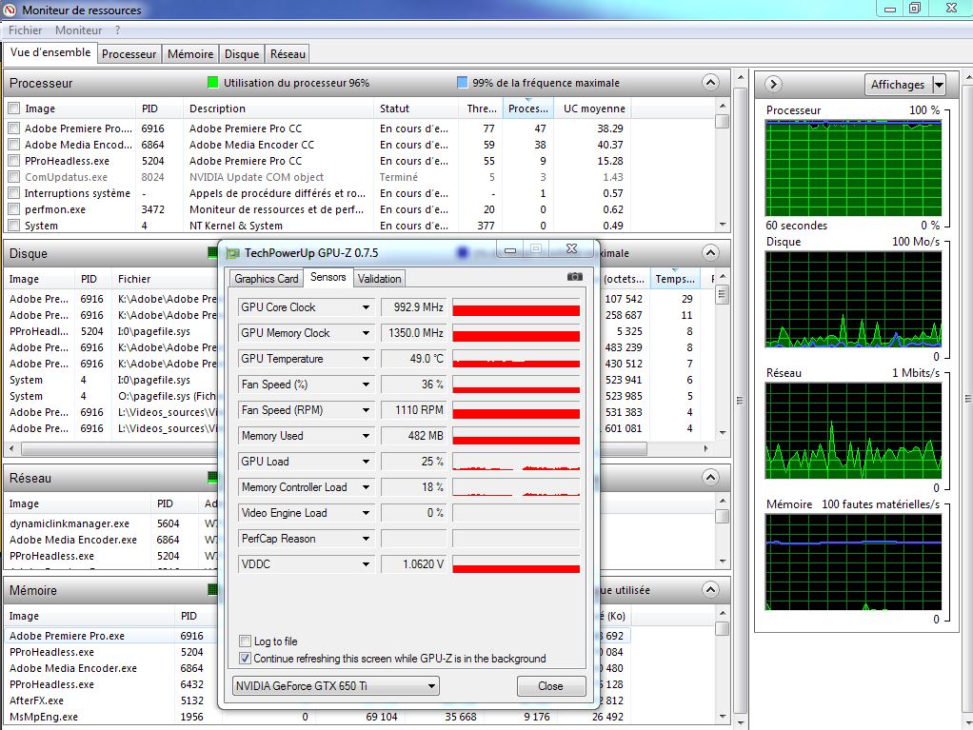Open the GPU Load sensor dropdown
973x730 pixels.
point(367,462)
